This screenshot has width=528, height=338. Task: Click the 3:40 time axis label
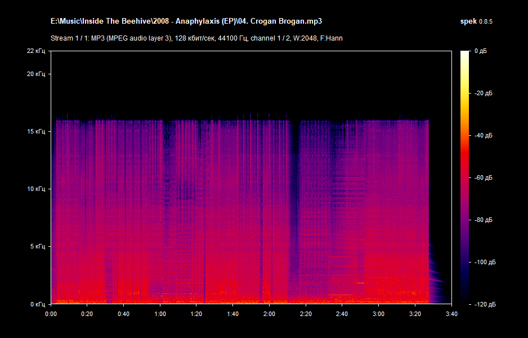point(451,313)
